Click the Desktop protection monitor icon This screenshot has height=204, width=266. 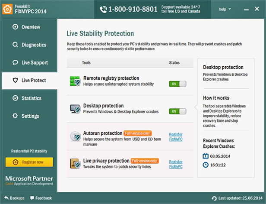pos(75,109)
